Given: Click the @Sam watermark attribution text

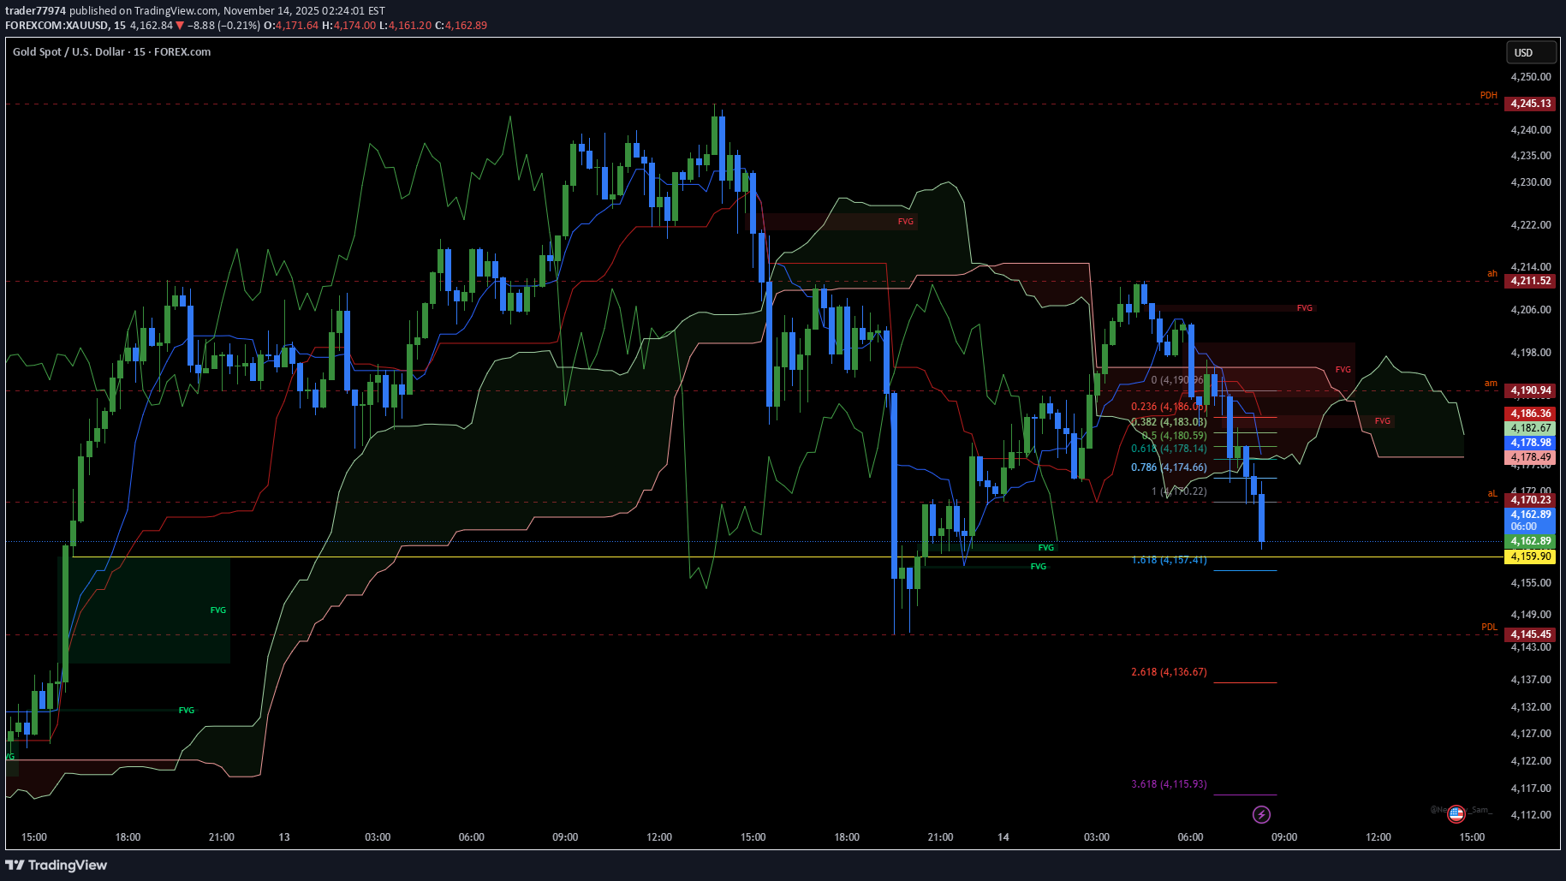Looking at the screenshot, I should [x=1480, y=809].
